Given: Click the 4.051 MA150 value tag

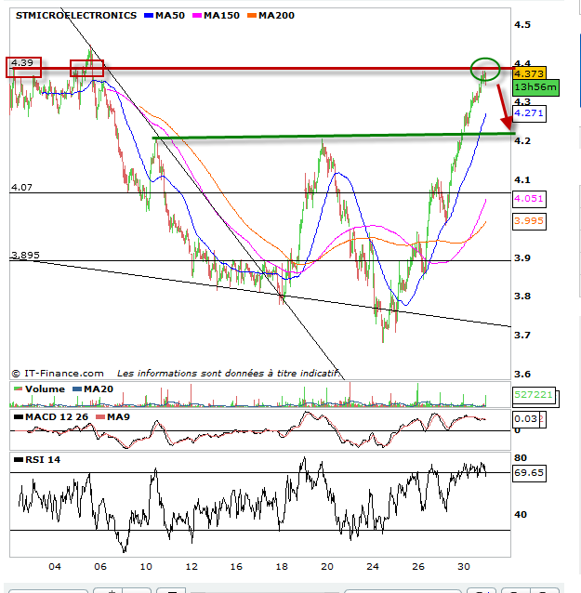Looking at the screenshot, I should (528, 198).
